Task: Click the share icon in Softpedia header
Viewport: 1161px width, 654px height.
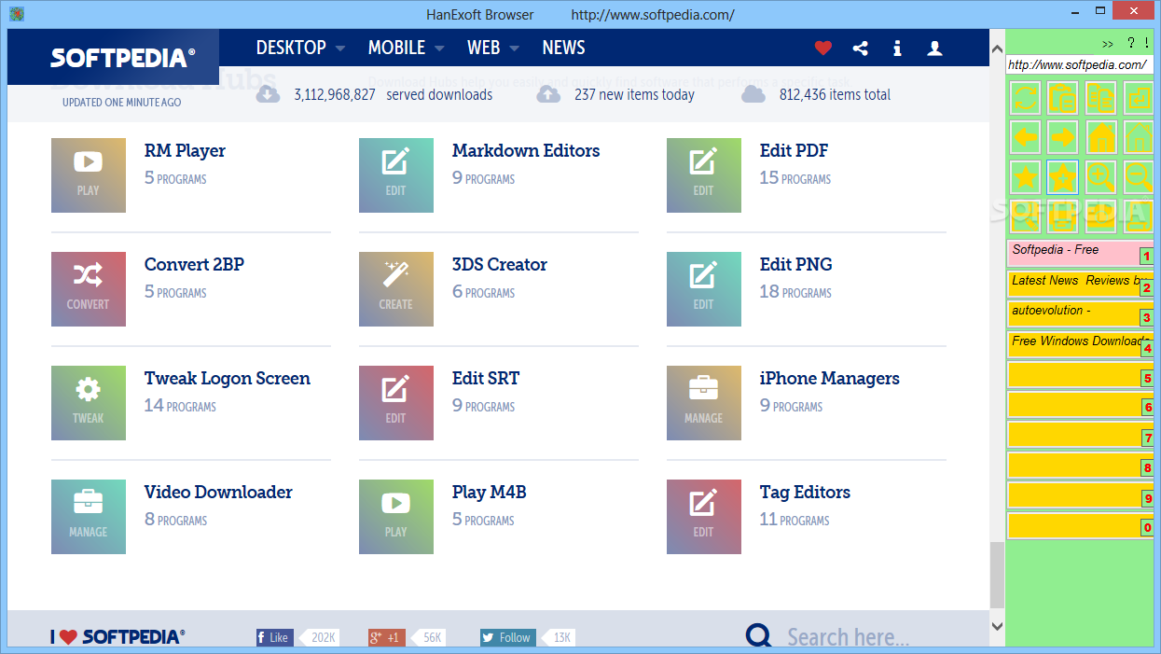Action: (x=860, y=48)
